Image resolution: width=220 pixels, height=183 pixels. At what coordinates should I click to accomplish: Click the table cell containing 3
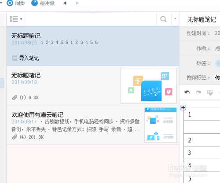tap(202, 153)
